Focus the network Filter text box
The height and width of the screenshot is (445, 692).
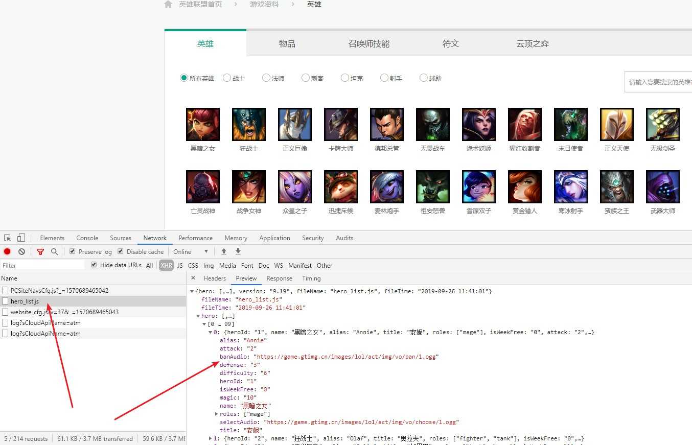tap(43, 265)
